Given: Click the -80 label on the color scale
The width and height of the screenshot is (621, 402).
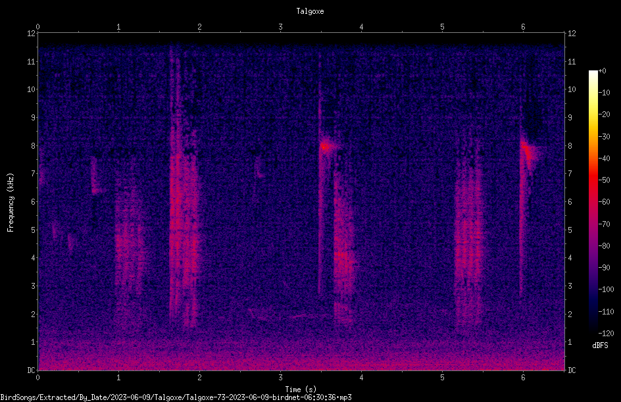Looking at the screenshot, I should [604, 246].
